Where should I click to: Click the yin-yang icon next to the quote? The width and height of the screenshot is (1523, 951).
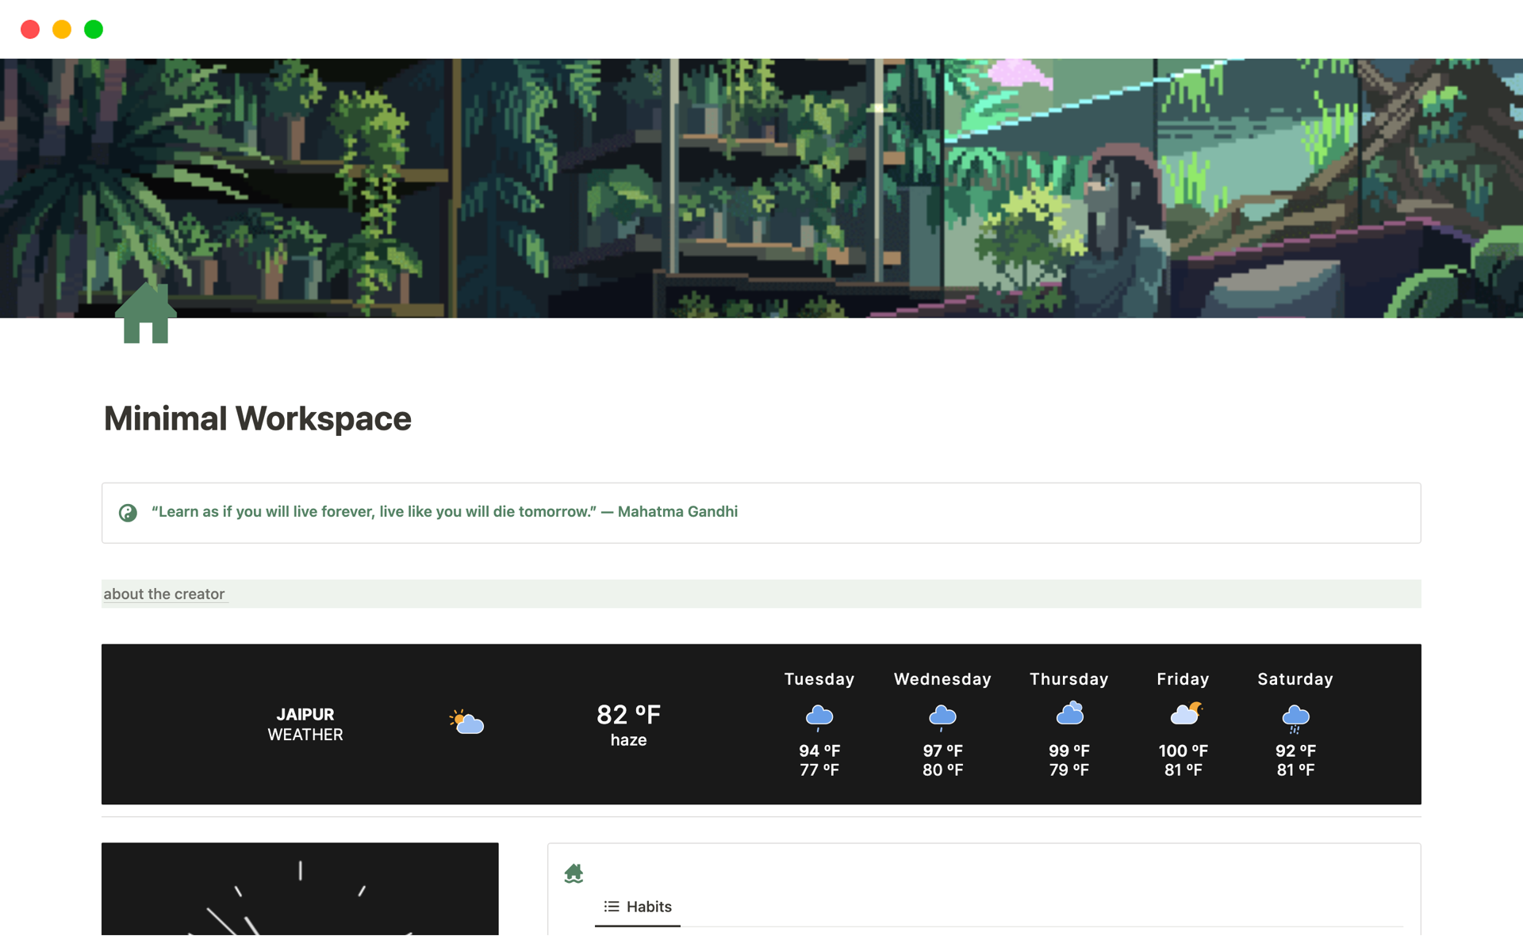[127, 512]
